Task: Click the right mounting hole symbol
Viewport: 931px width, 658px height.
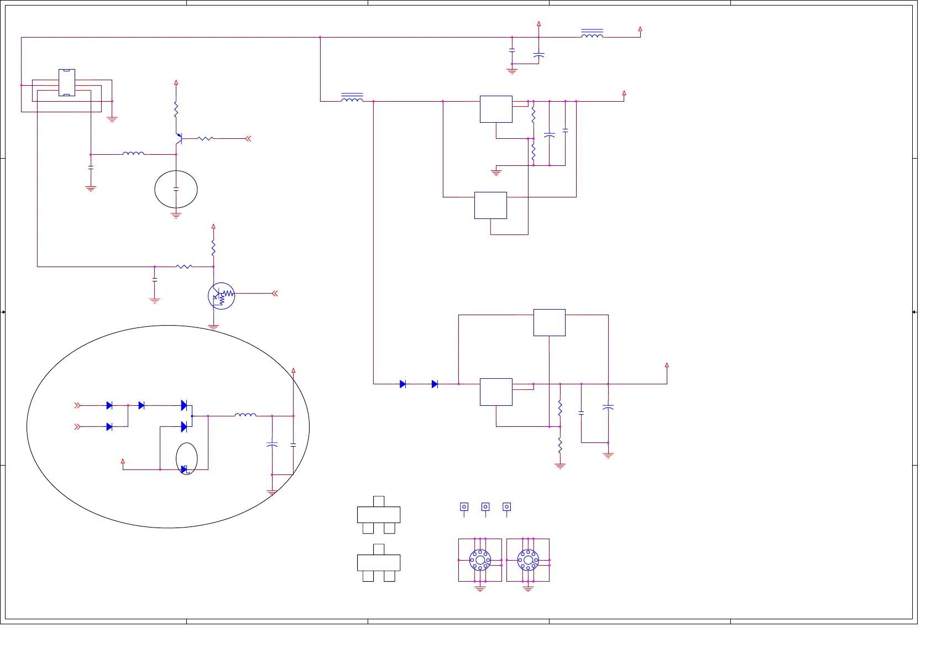Action: click(x=528, y=560)
